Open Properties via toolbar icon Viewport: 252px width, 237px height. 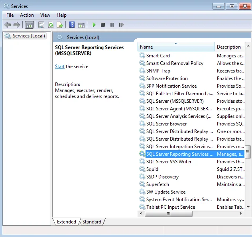(x=41, y=25)
